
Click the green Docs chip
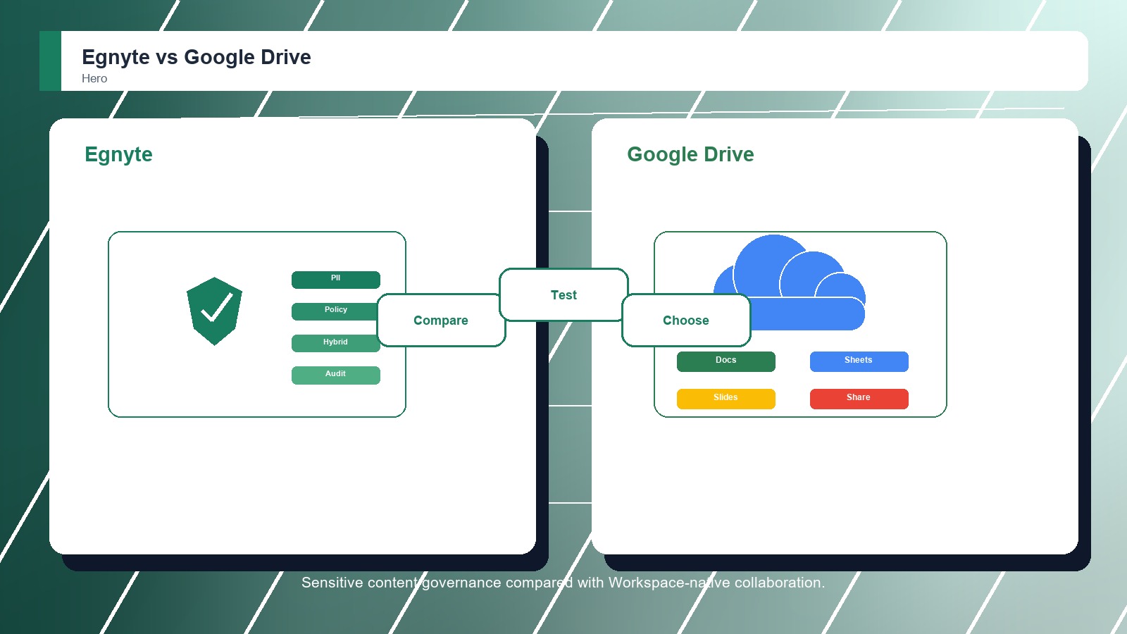(x=726, y=361)
